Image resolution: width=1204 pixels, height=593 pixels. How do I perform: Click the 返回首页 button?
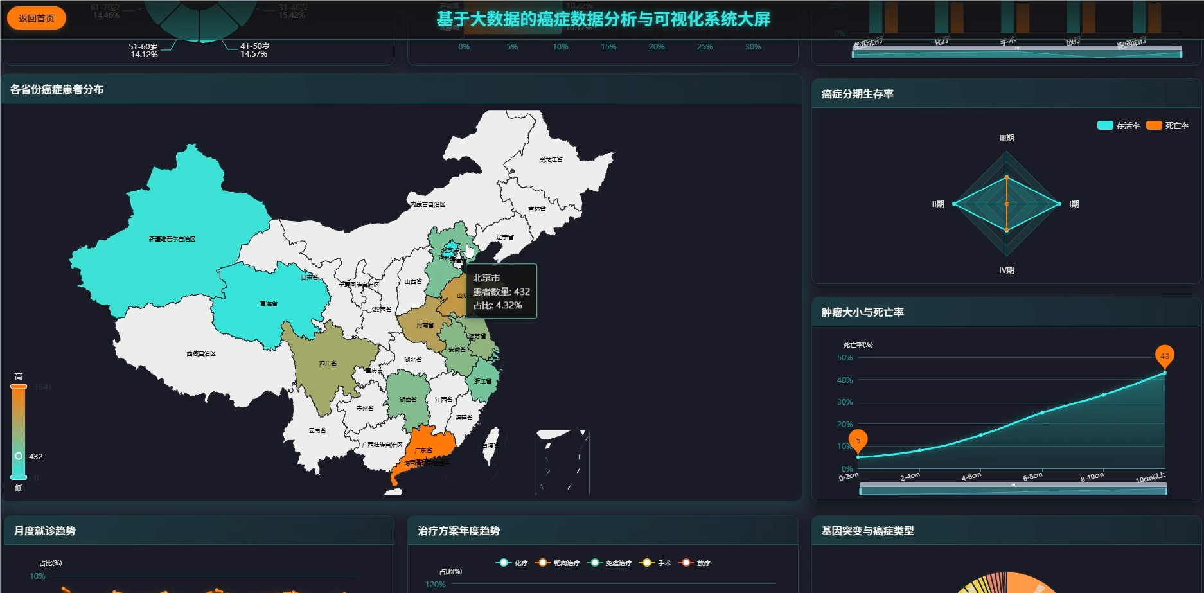tap(37, 18)
